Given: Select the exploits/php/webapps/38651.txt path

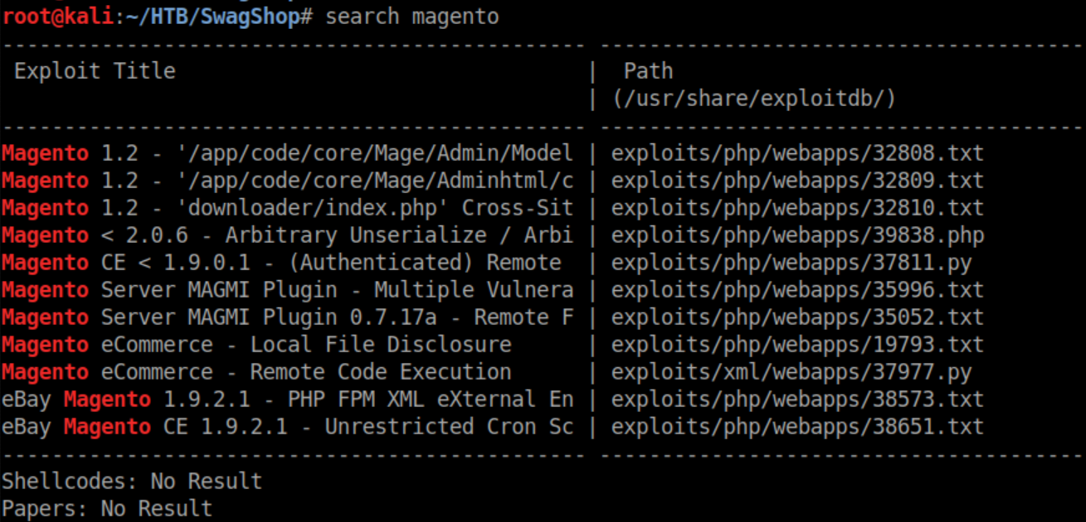Looking at the screenshot, I should (x=796, y=427).
